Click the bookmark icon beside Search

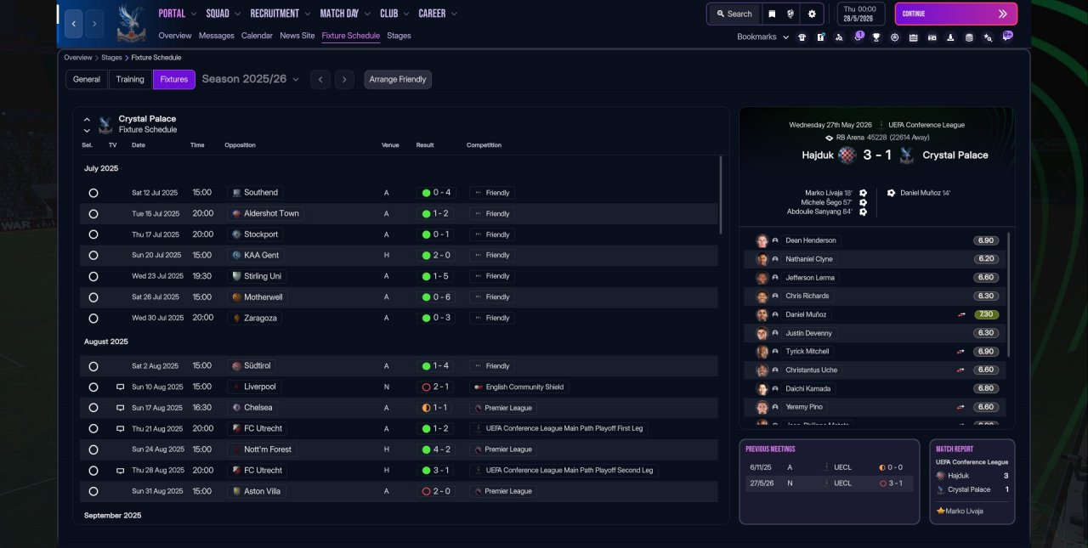click(x=772, y=14)
